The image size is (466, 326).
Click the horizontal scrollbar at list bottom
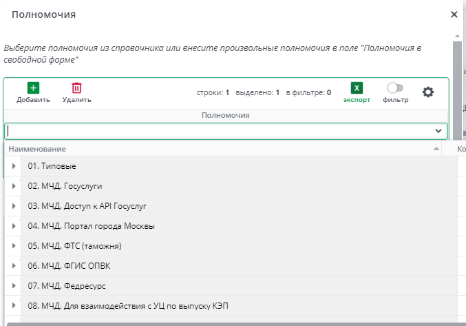[206, 323]
